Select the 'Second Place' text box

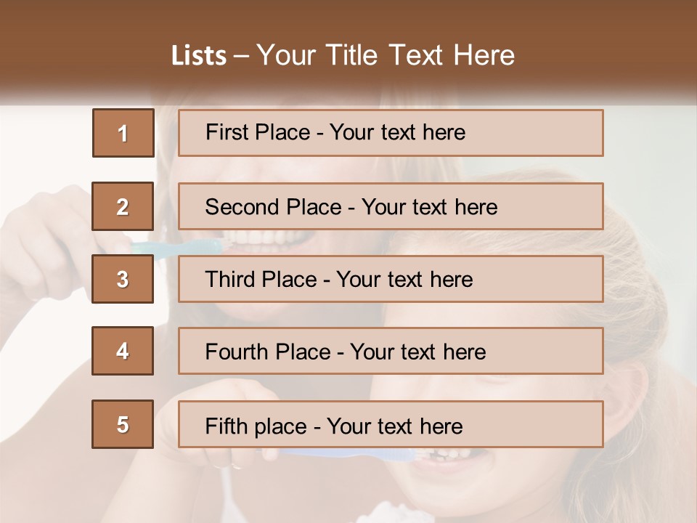click(391, 206)
